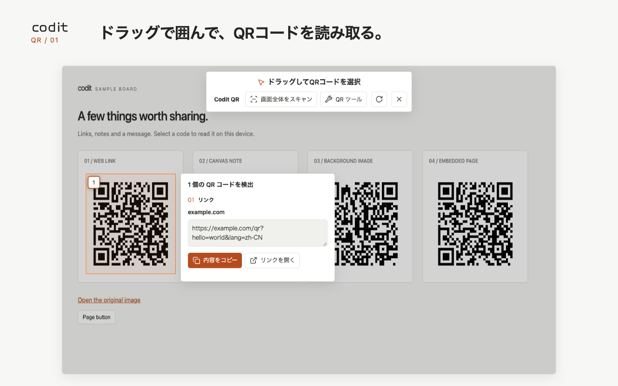Close the Codit QR toolbar with X
The width and height of the screenshot is (618, 386).
pyautogui.click(x=399, y=99)
